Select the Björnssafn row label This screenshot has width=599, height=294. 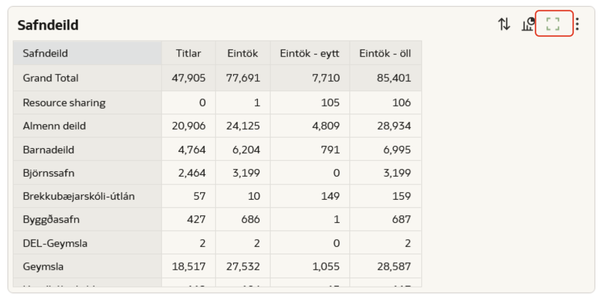[48, 173]
